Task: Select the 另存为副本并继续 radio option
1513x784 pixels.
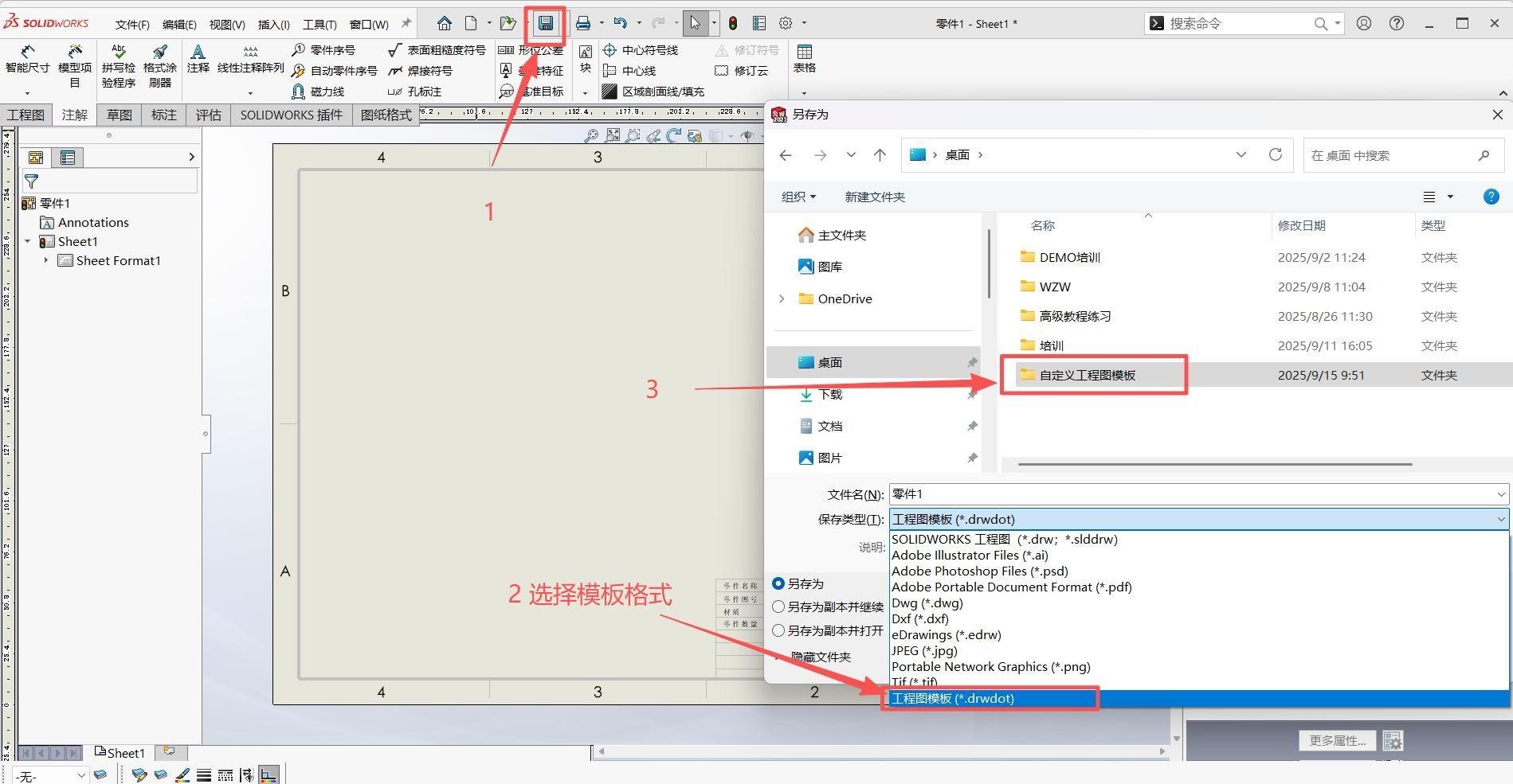Action: tap(778, 607)
